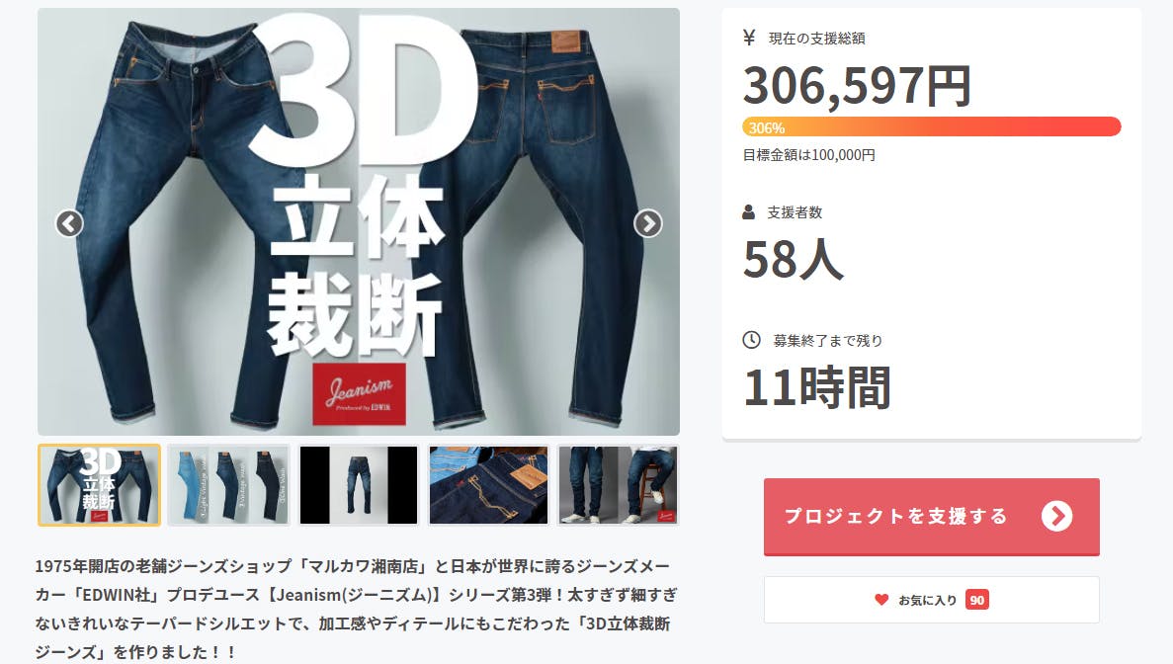The width and height of the screenshot is (1173, 664).
Task: Select the folded denim close-up thumbnail
Action: [488, 485]
